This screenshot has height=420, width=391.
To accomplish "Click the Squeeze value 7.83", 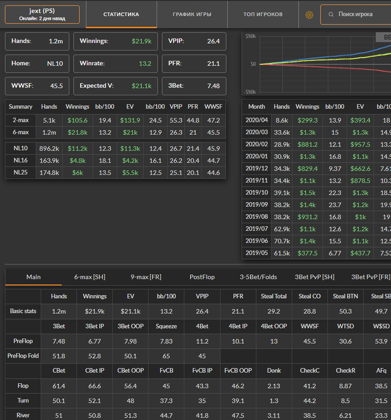I will (166, 341).
